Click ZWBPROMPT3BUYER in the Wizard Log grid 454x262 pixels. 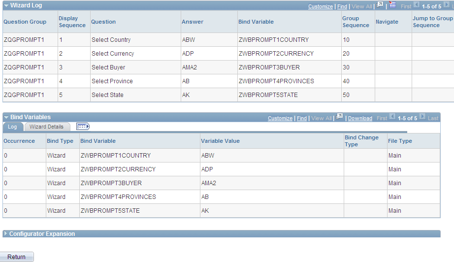point(269,67)
